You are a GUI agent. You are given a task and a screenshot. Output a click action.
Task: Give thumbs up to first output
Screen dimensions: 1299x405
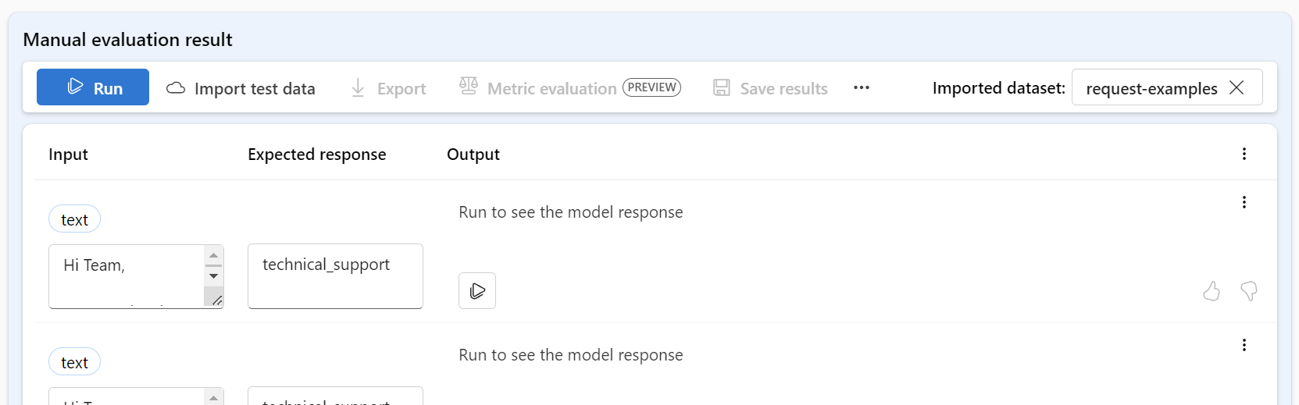click(1212, 291)
